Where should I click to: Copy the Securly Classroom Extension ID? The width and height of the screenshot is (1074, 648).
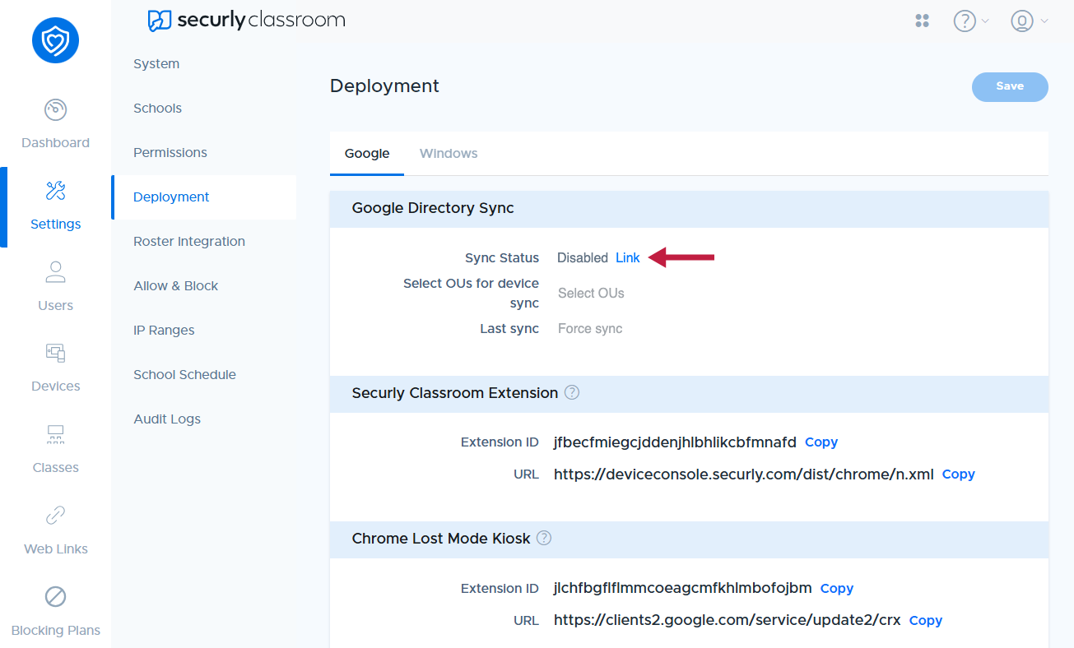click(x=821, y=442)
